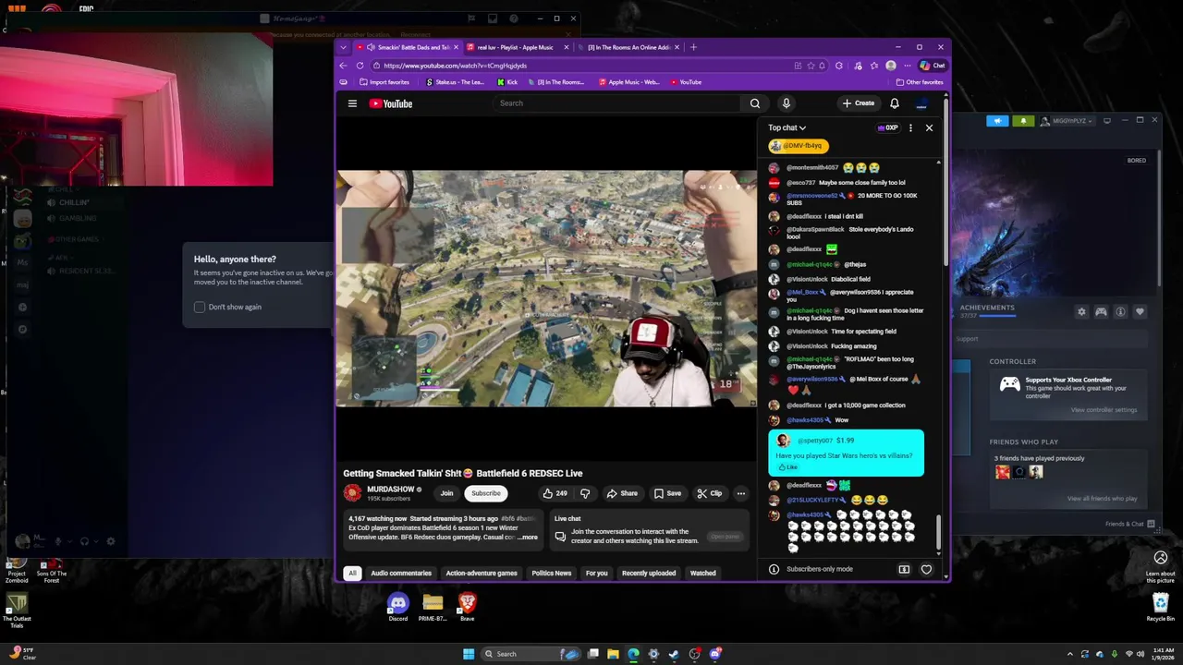Viewport: 1183px width, 665px height.
Task: Select the All filter chip
Action: [x=352, y=574]
